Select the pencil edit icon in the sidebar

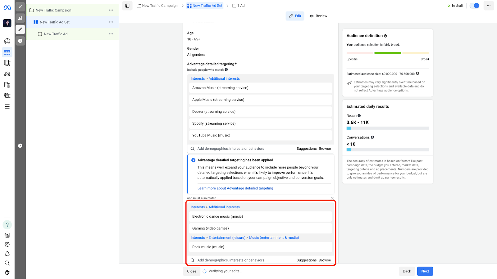coord(20,29)
